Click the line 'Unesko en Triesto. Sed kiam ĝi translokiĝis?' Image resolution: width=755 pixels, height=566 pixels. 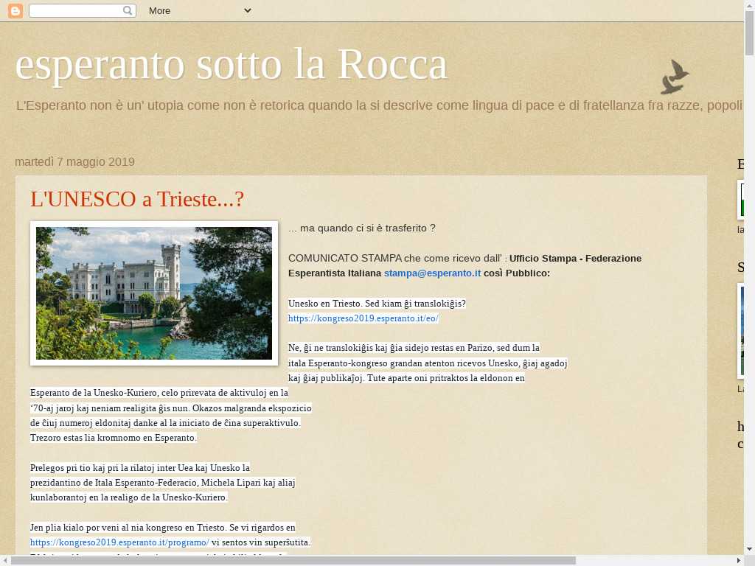(377, 304)
